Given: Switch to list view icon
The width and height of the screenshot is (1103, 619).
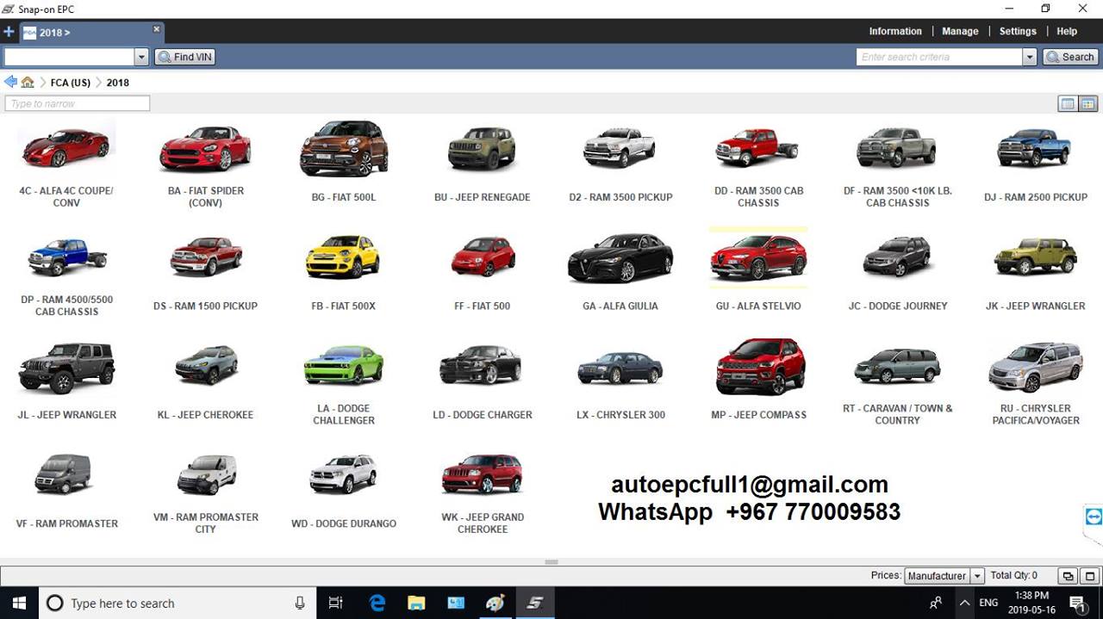Looking at the screenshot, I should coord(1068,103).
